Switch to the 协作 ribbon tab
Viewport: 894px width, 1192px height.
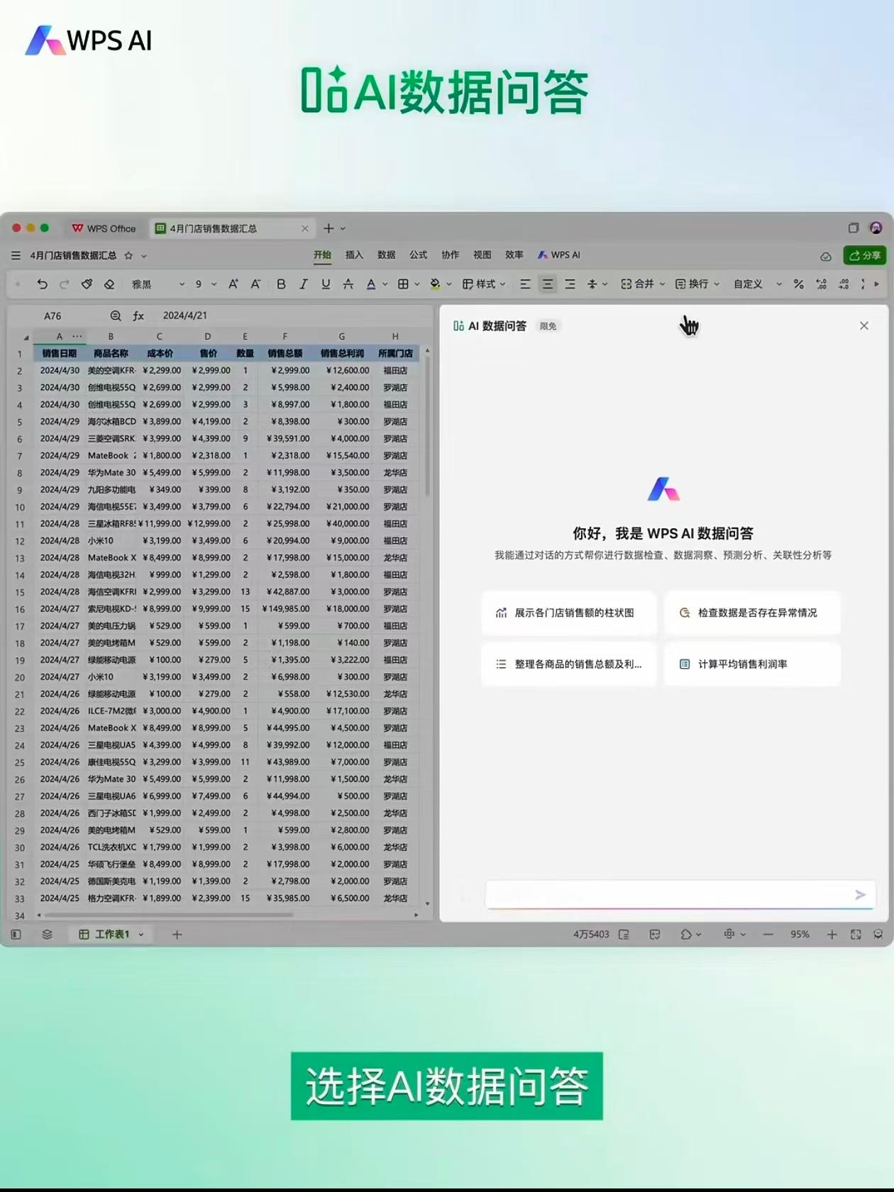[x=451, y=255]
